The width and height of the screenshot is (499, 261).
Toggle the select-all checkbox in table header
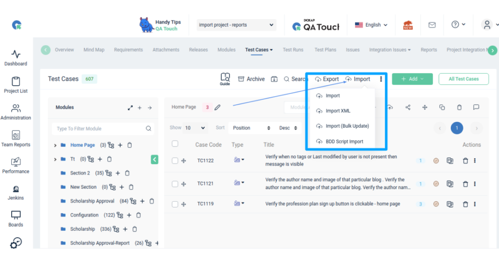pyautogui.click(x=175, y=144)
